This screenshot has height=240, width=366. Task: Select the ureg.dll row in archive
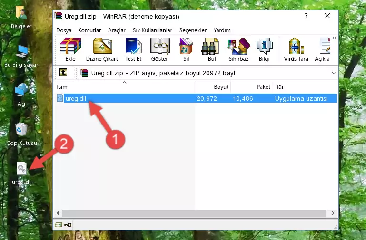(196, 98)
